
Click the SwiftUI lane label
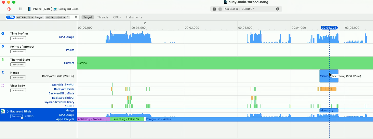tap(69, 107)
